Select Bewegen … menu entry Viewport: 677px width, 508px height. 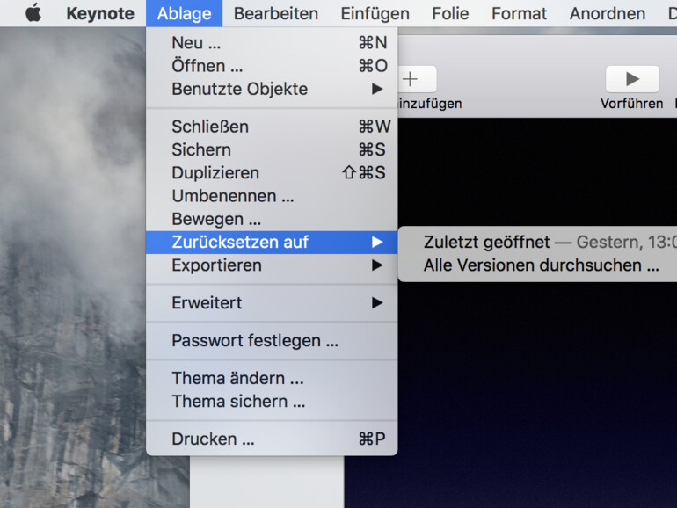tap(272, 219)
